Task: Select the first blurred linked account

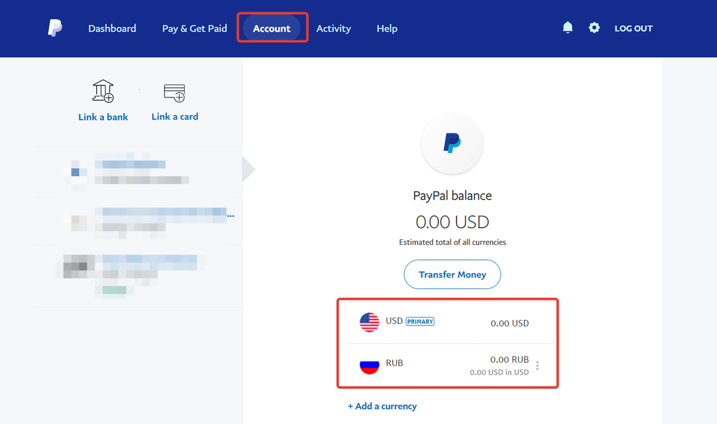Action: click(139, 171)
